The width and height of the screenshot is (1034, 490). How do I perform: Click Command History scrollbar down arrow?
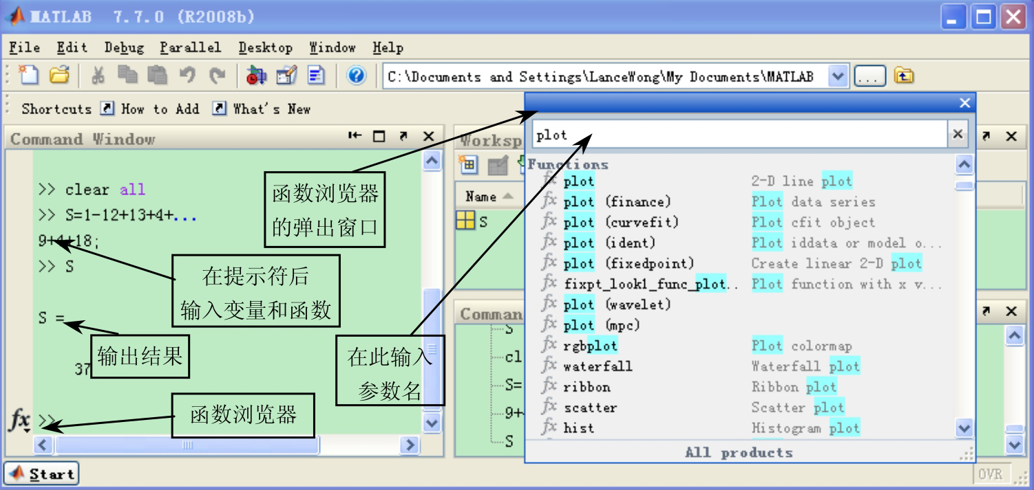click(x=1015, y=445)
